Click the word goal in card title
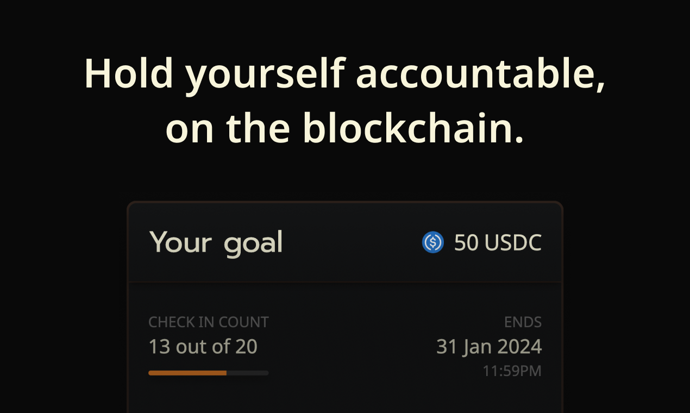The width and height of the screenshot is (690, 413). 253,244
